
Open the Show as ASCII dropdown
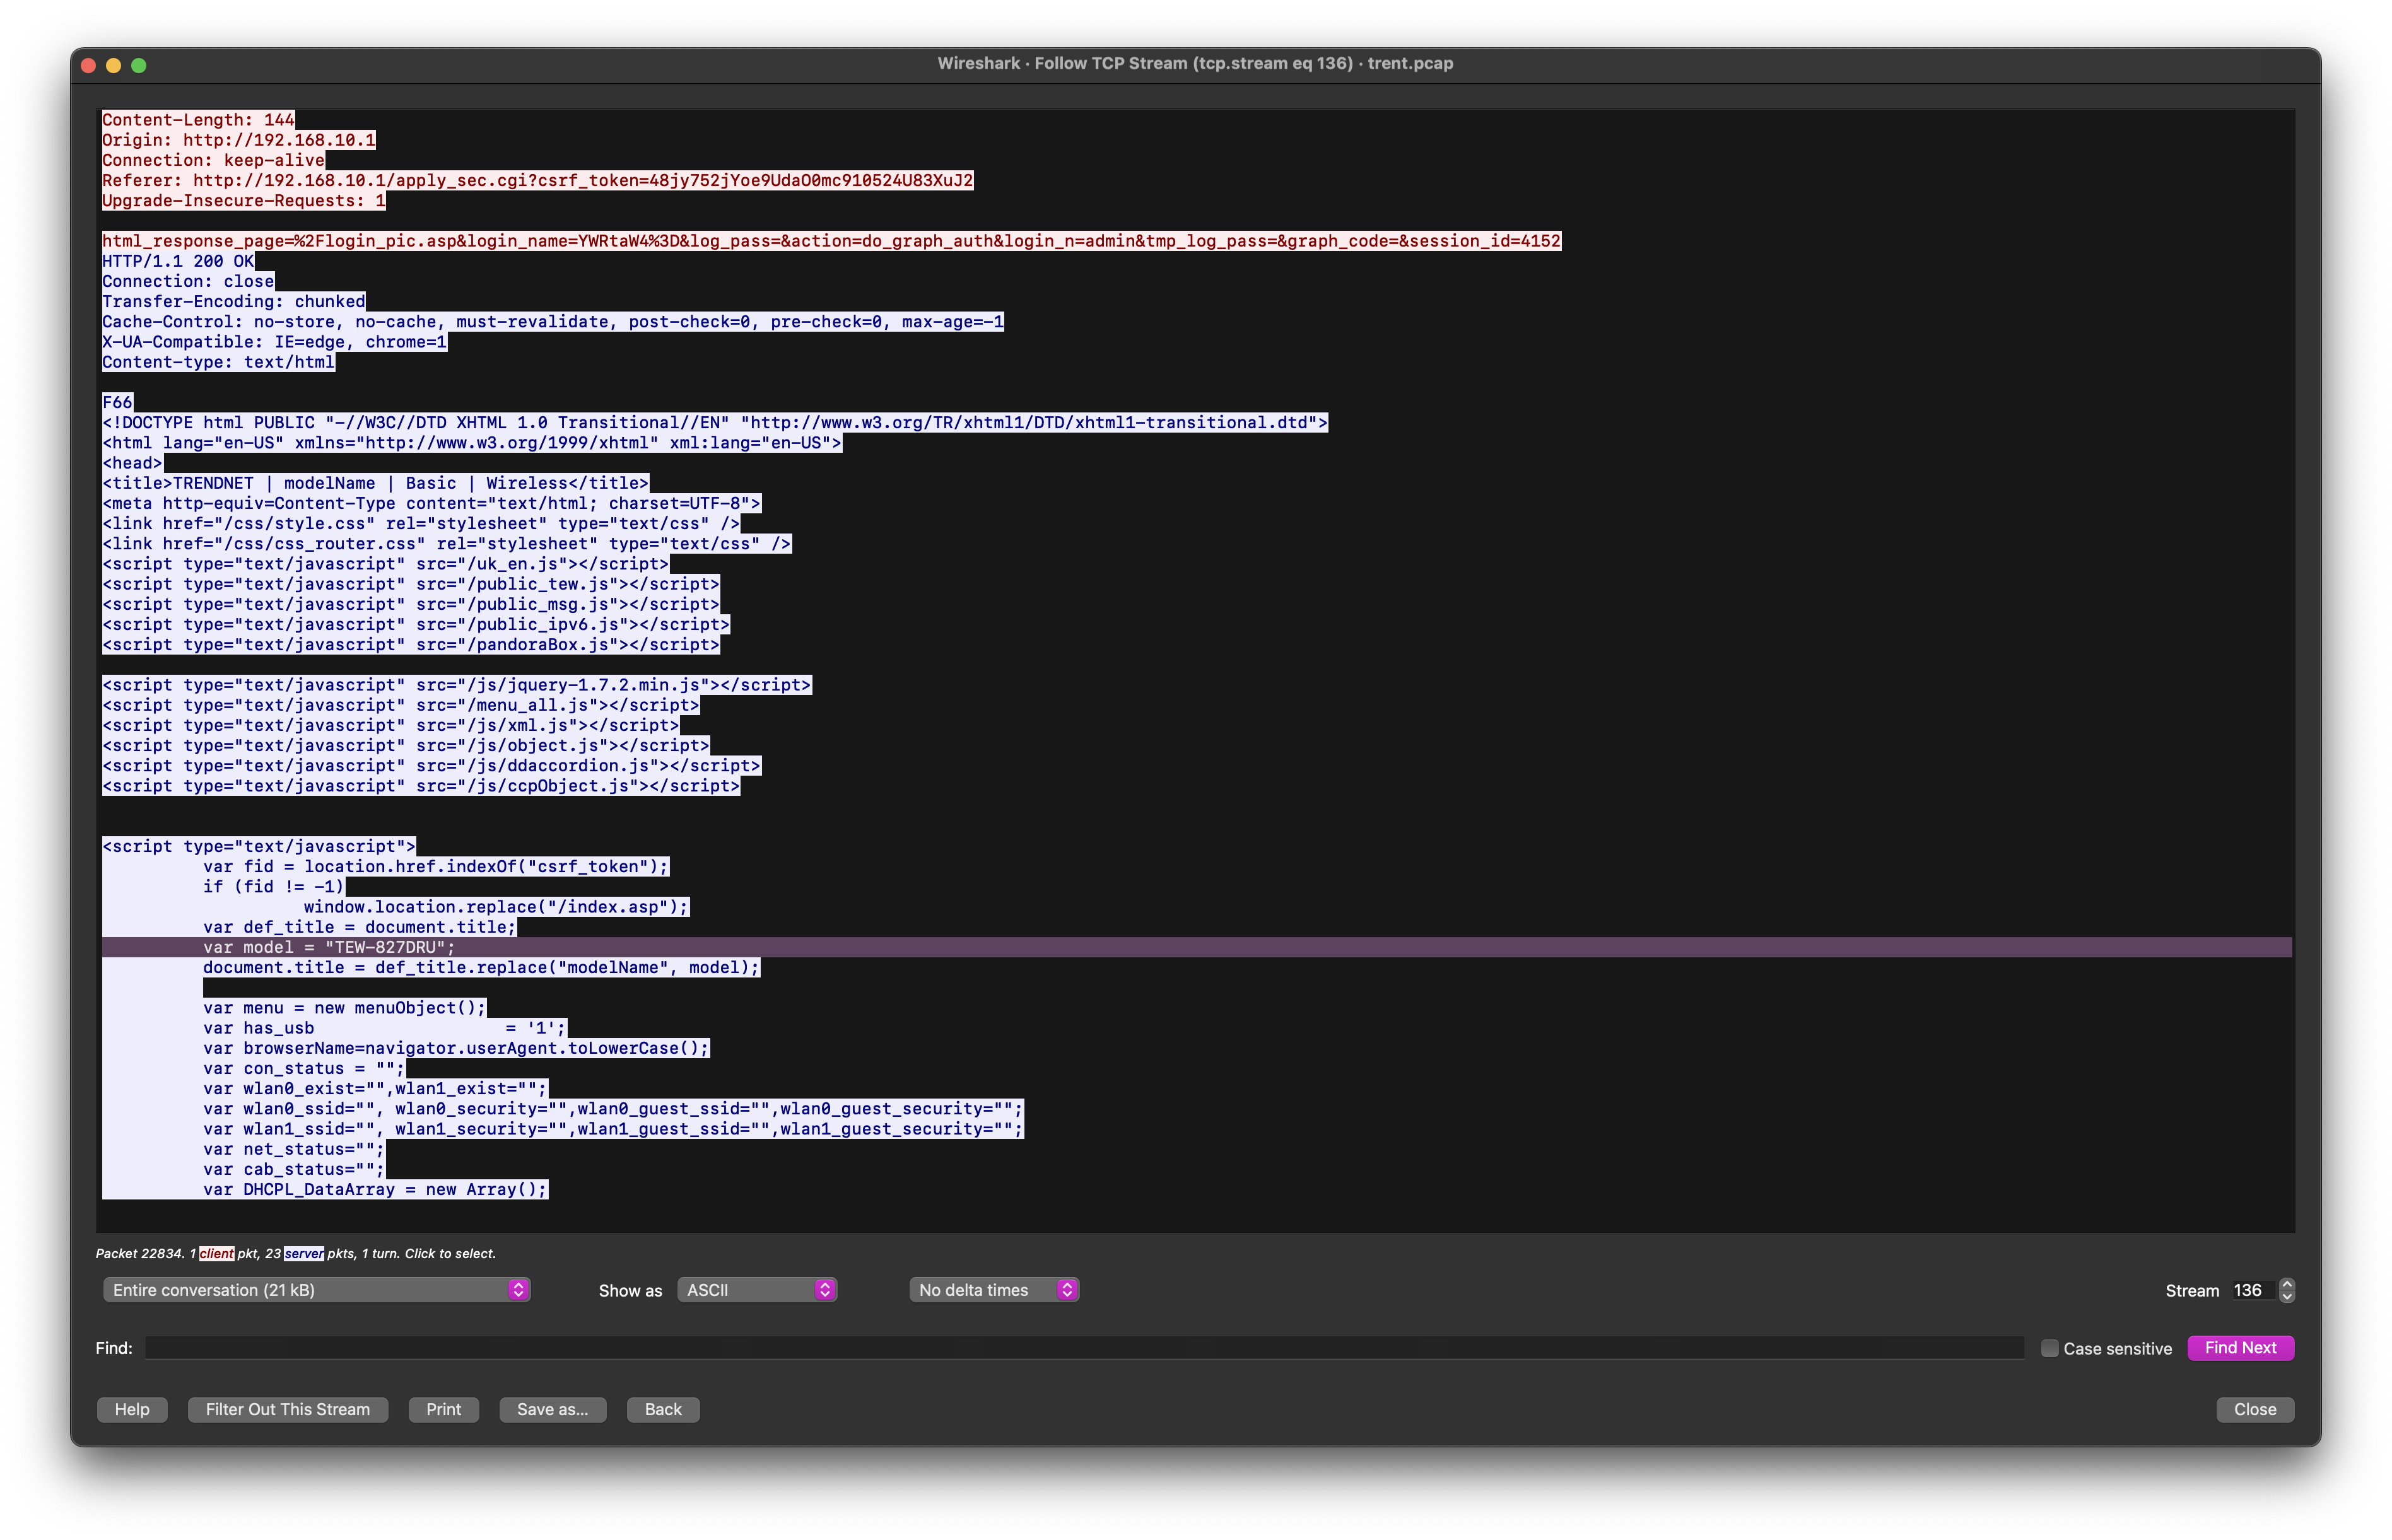[756, 1290]
